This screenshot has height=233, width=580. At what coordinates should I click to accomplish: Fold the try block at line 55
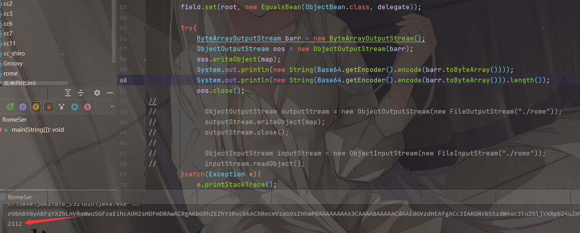pyautogui.click(x=145, y=28)
